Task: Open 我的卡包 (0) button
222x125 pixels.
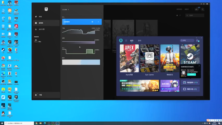Action: tap(190, 89)
